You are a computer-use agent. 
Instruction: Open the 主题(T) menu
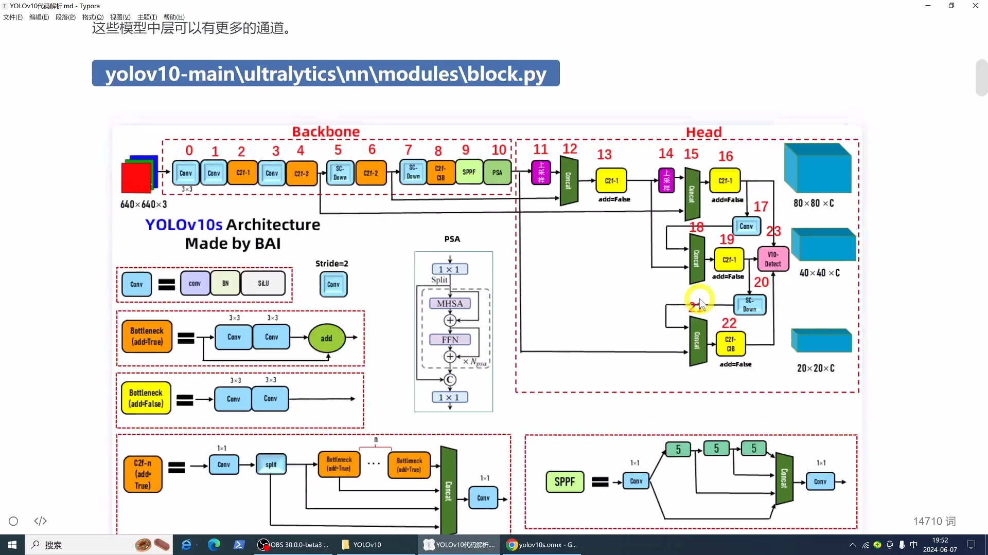click(147, 17)
